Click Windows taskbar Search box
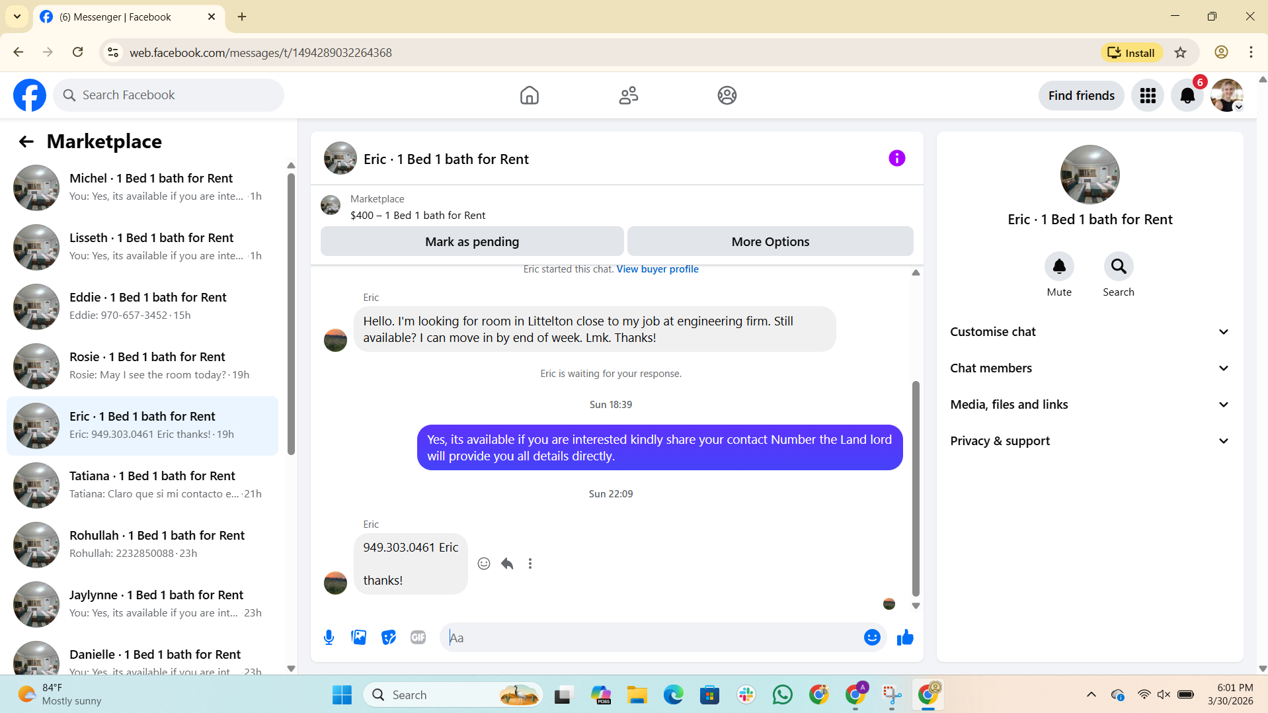The height and width of the screenshot is (713, 1268). 453,695
